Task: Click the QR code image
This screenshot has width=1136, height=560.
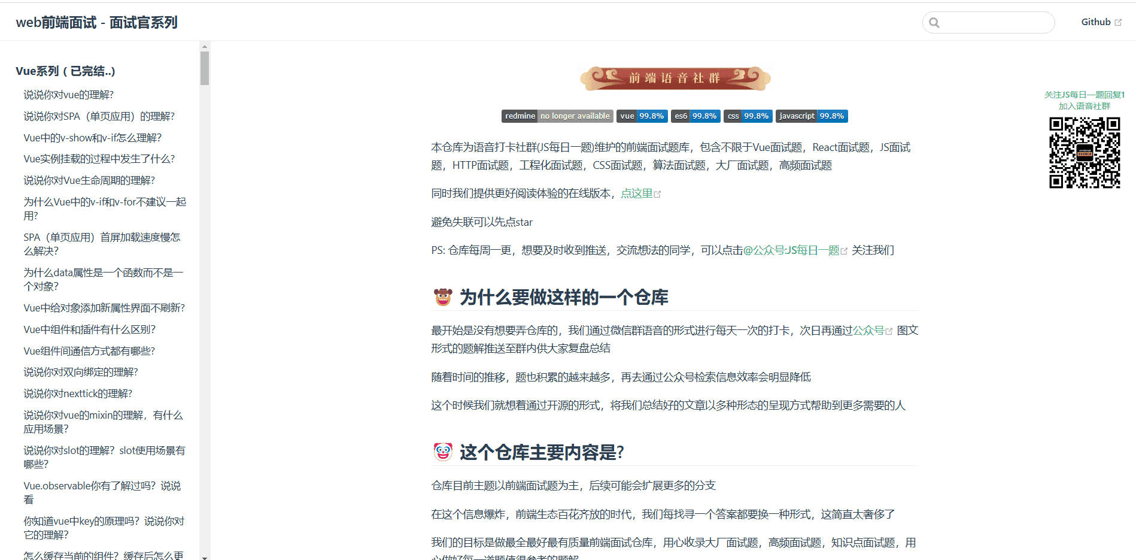Action: coord(1084,153)
